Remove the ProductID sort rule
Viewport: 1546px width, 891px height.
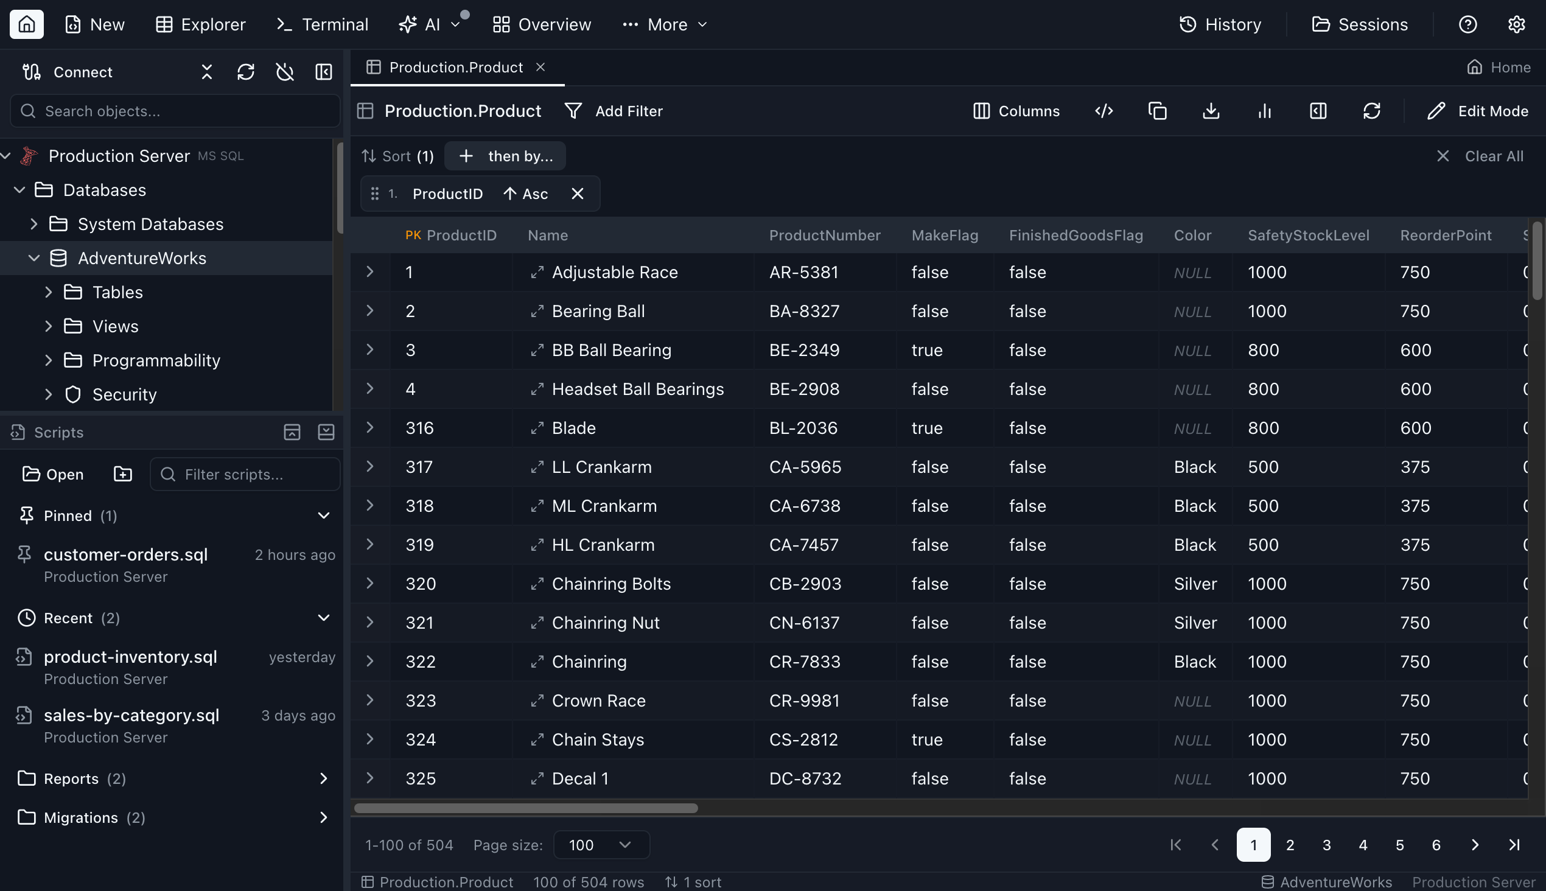click(x=577, y=194)
